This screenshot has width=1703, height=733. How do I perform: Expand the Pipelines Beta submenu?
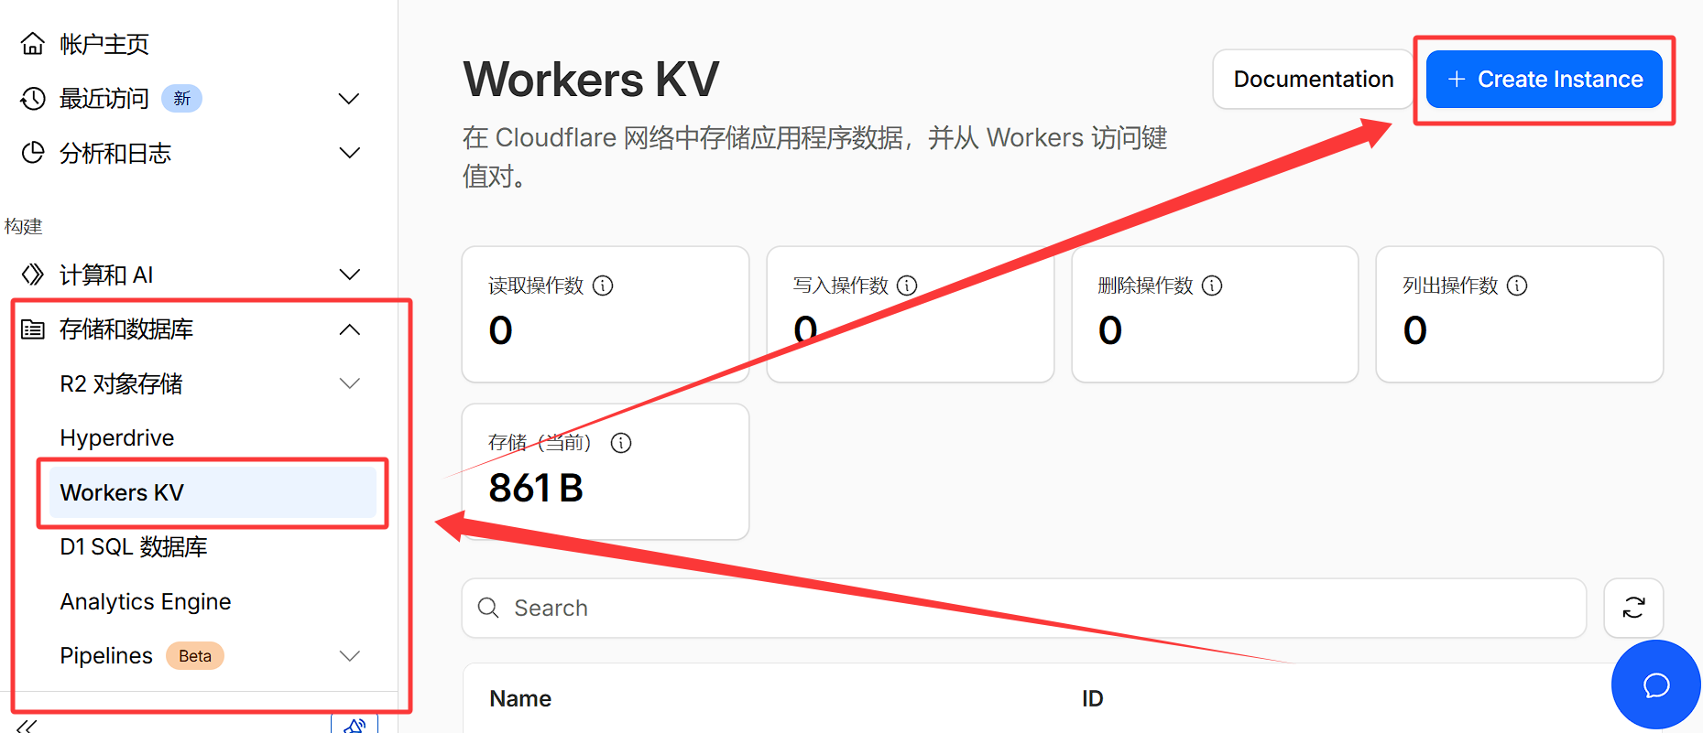[x=349, y=656]
